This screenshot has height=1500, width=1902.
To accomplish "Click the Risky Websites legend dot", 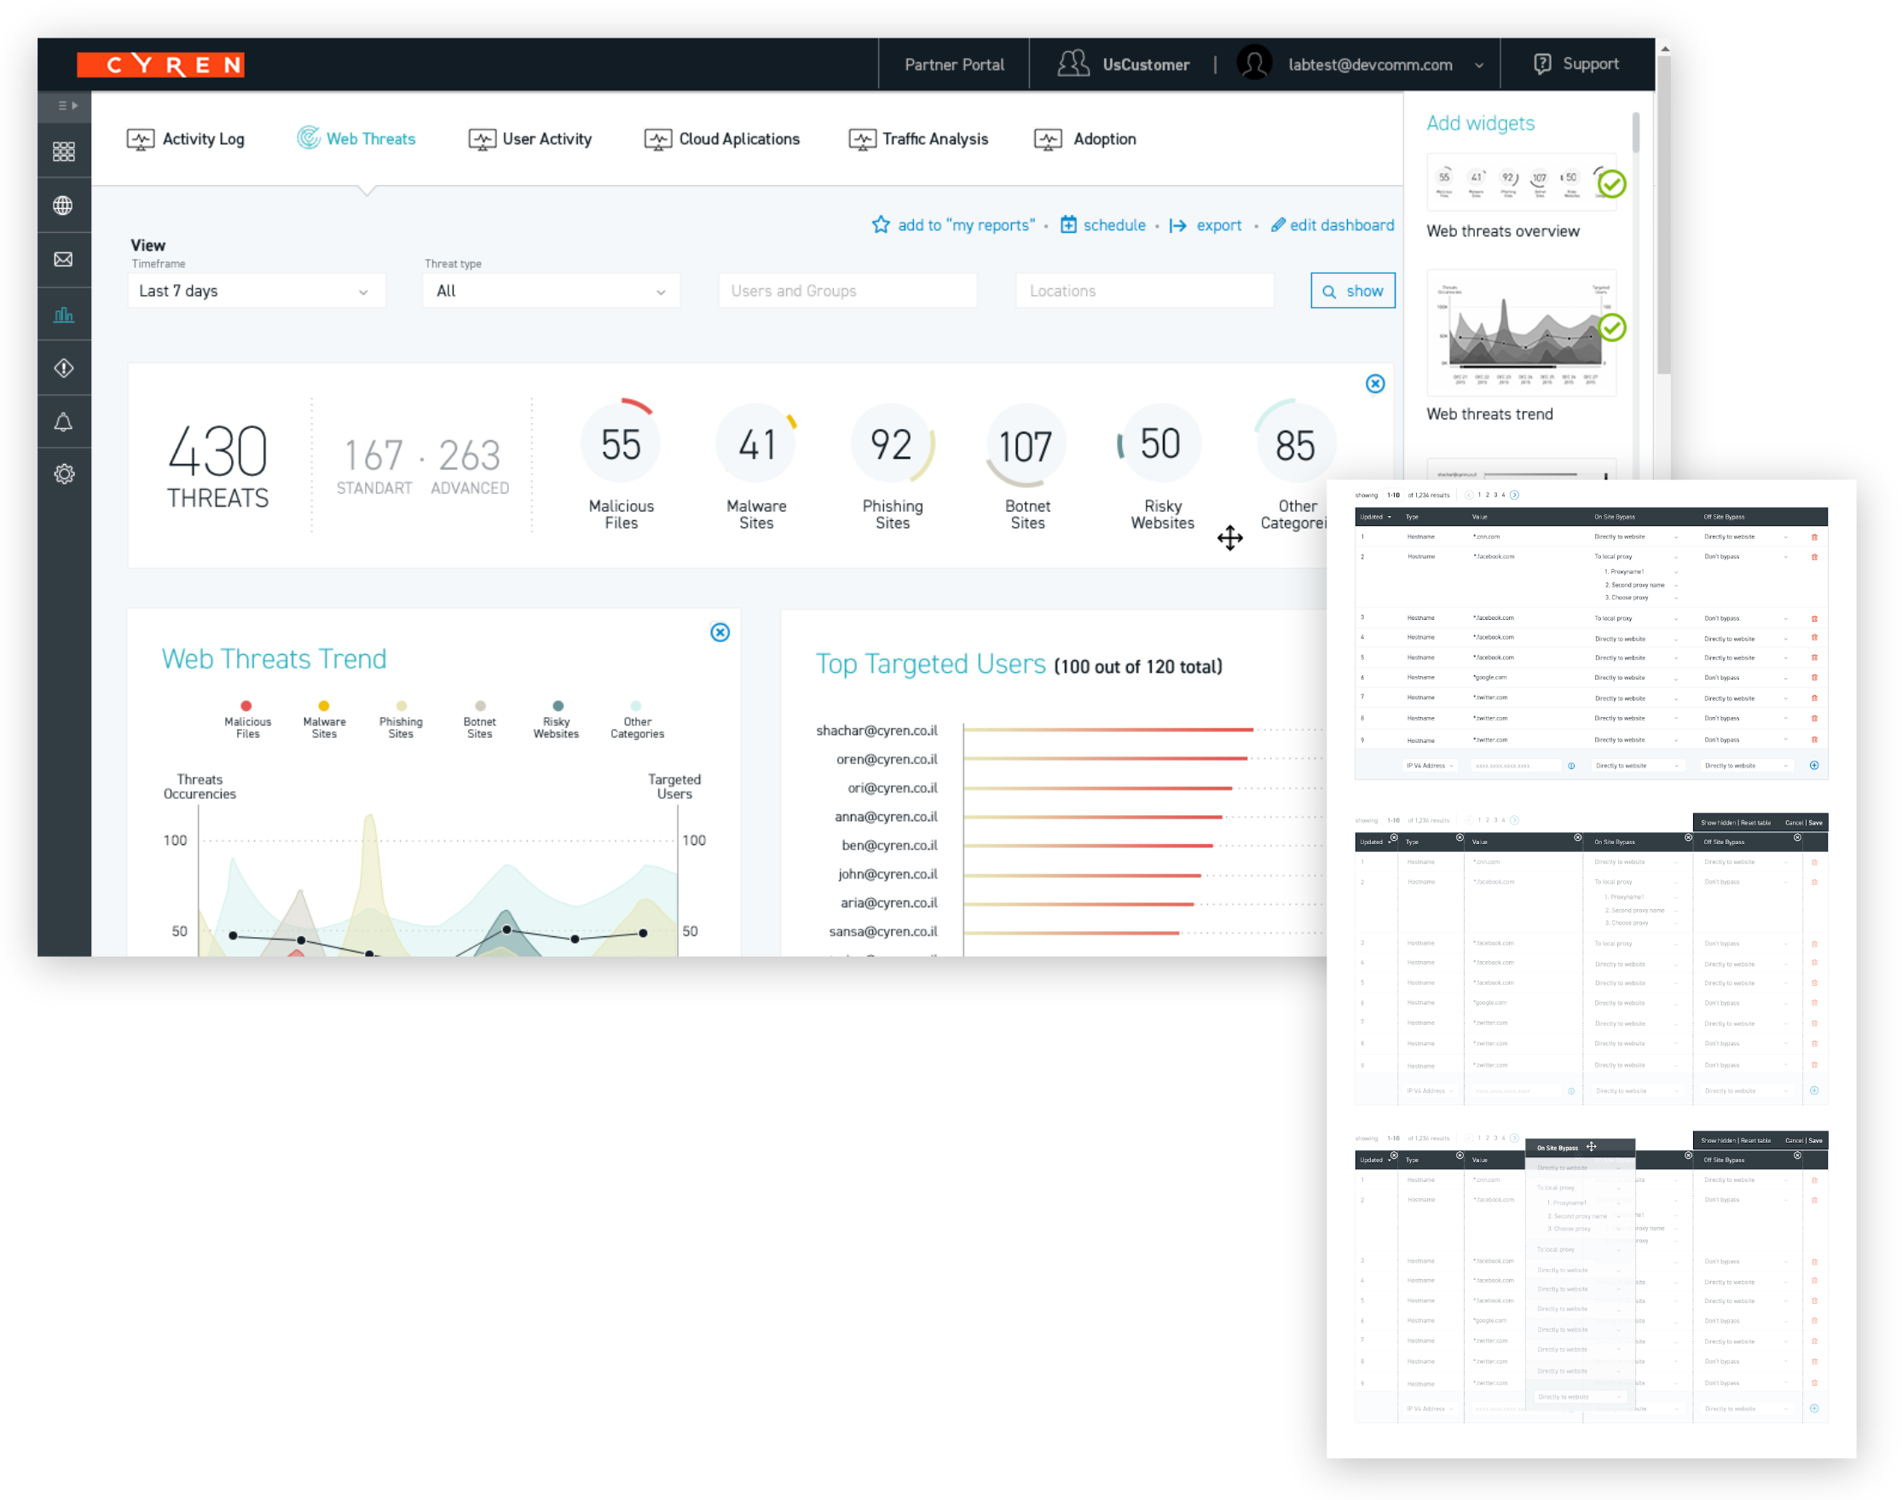I will coord(558,706).
